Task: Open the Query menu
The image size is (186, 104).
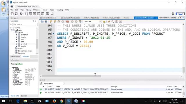Action: click(x=28, y=10)
